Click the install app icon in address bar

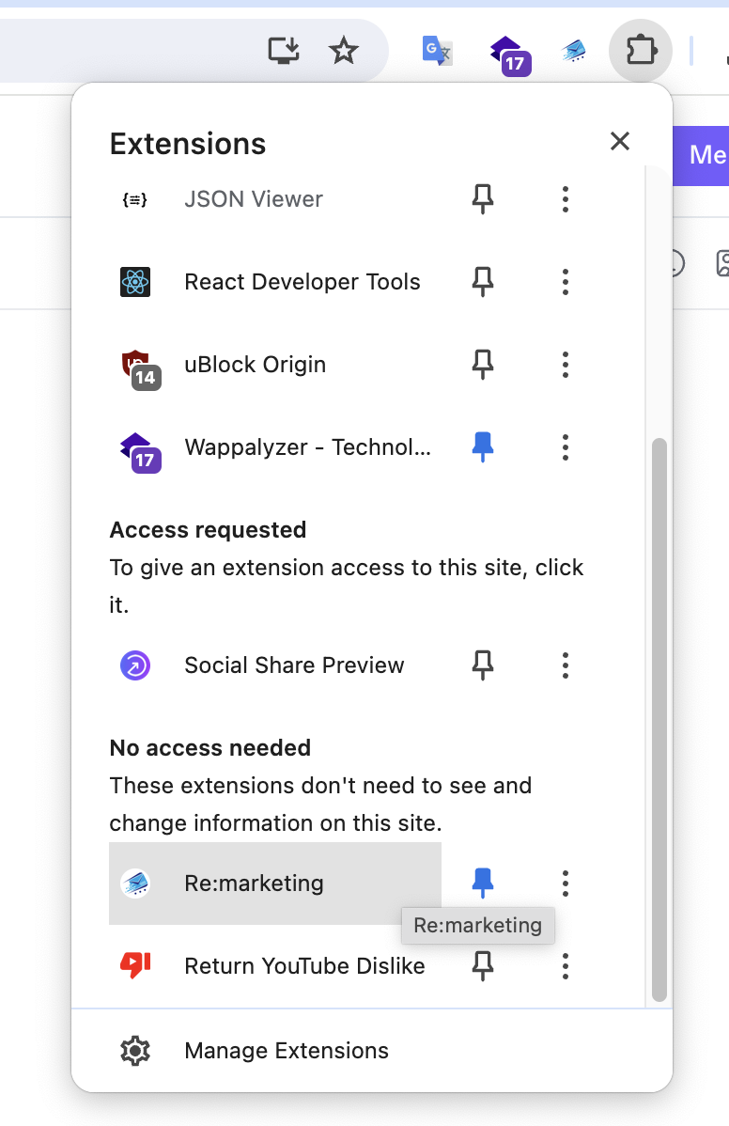point(284,51)
